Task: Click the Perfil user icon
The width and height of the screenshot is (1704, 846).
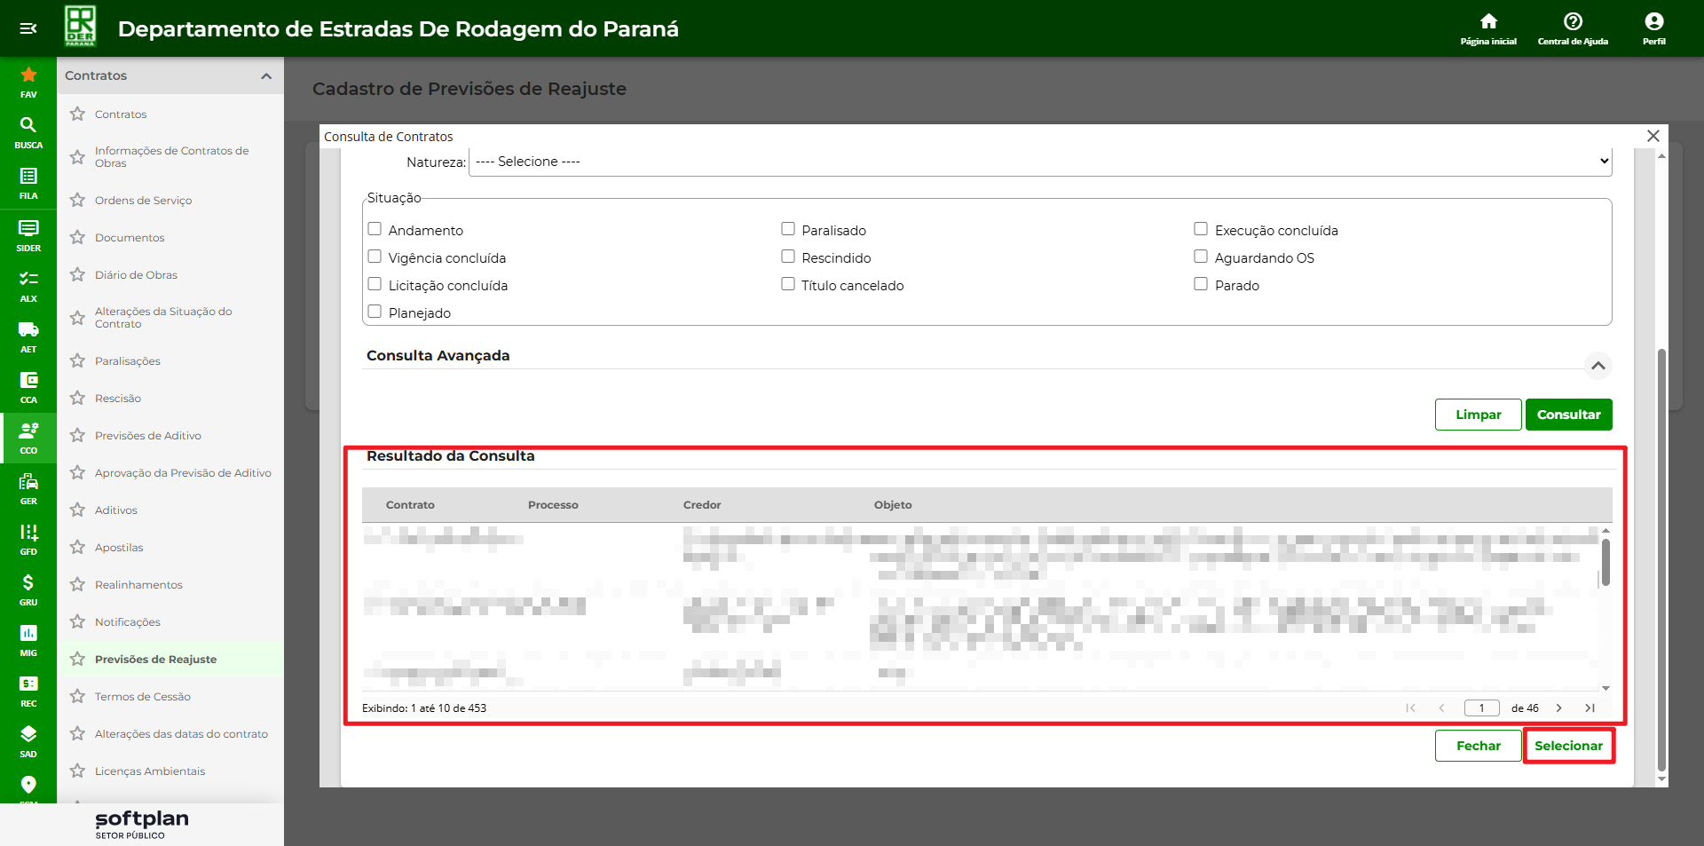Action: click(x=1653, y=28)
